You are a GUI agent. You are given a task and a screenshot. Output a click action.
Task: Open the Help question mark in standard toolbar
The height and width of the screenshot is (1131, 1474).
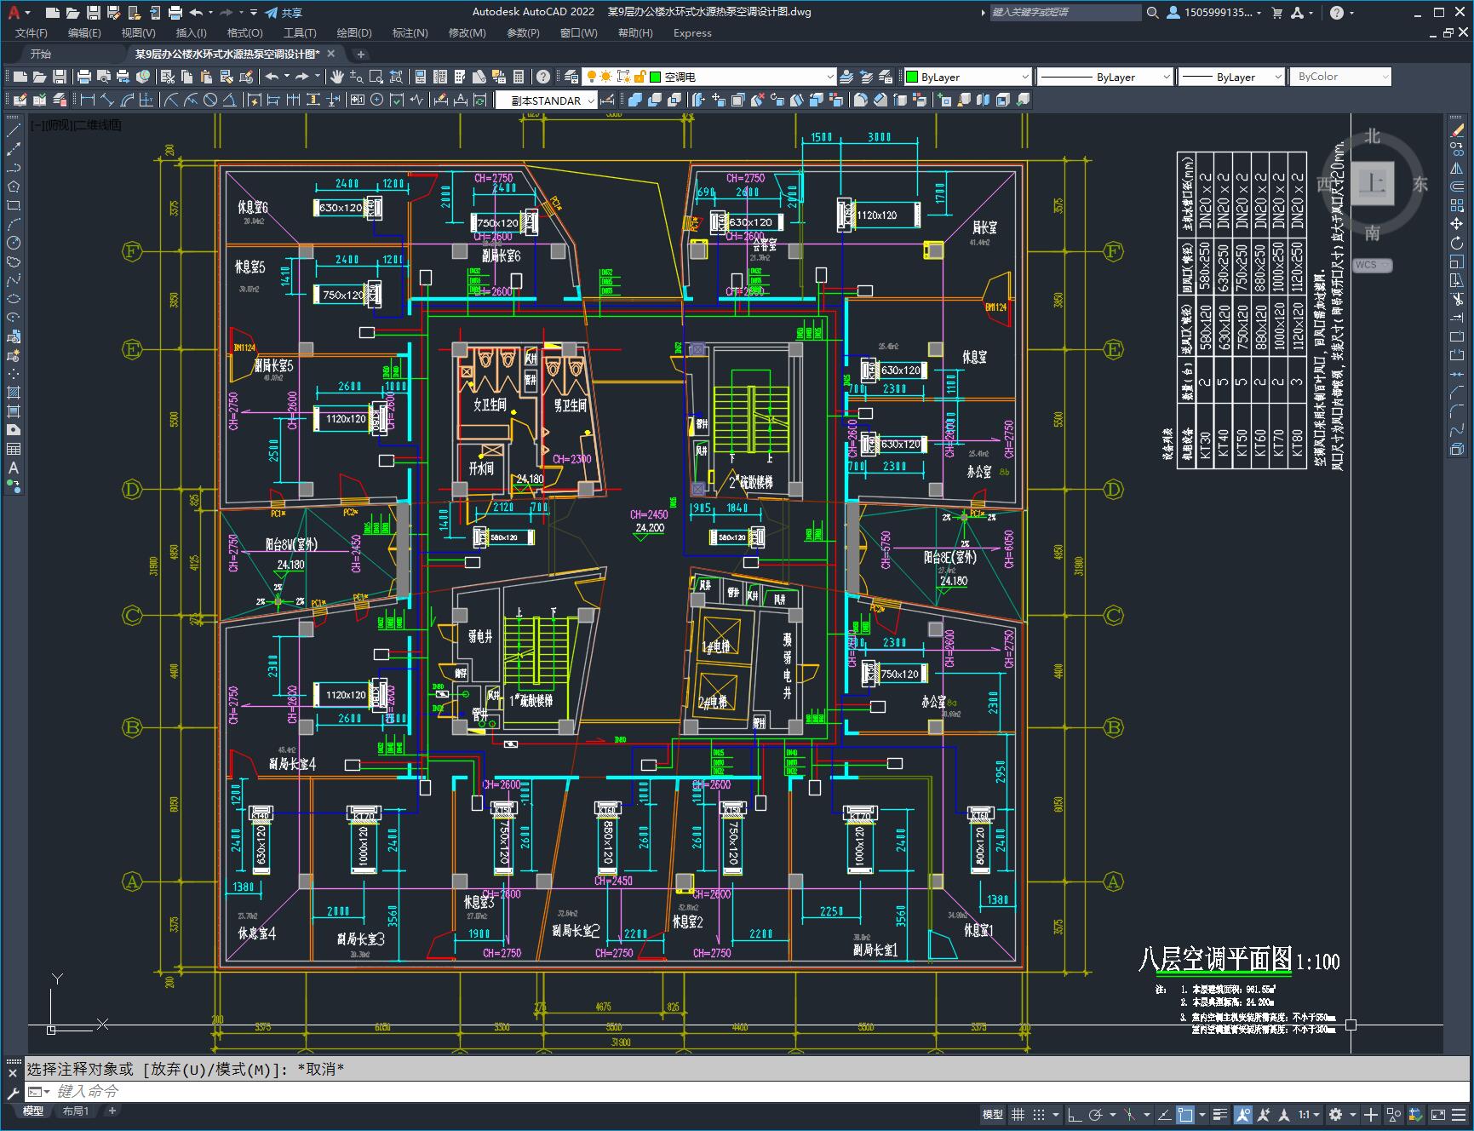[542, 77]
